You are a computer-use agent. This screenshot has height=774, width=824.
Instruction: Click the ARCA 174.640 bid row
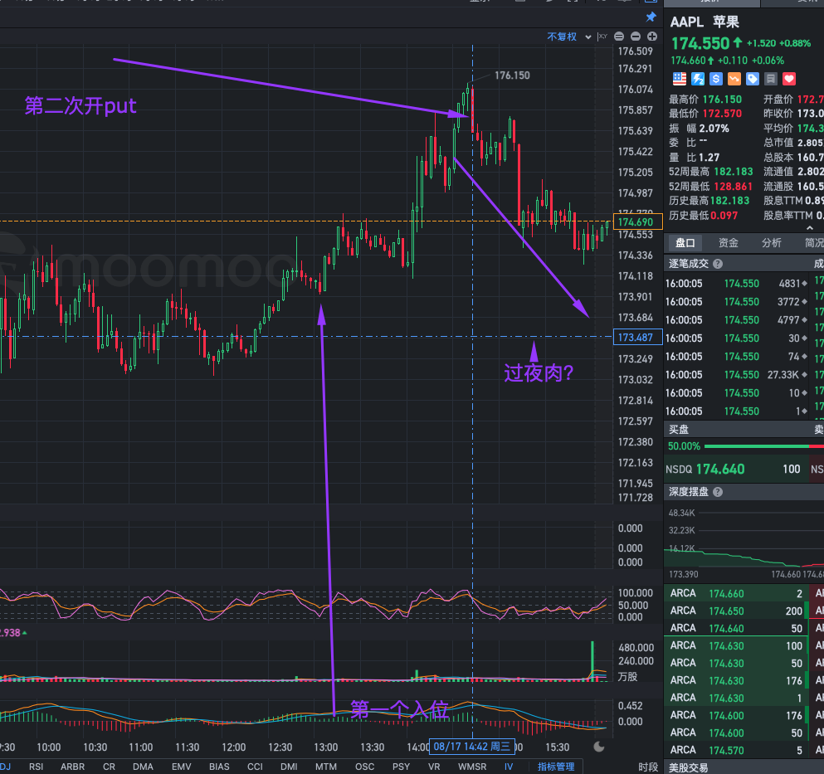pos(734,628)
